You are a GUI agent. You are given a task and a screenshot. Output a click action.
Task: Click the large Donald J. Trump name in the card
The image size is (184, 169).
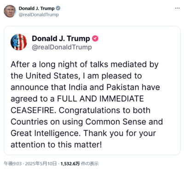[61, 39]
